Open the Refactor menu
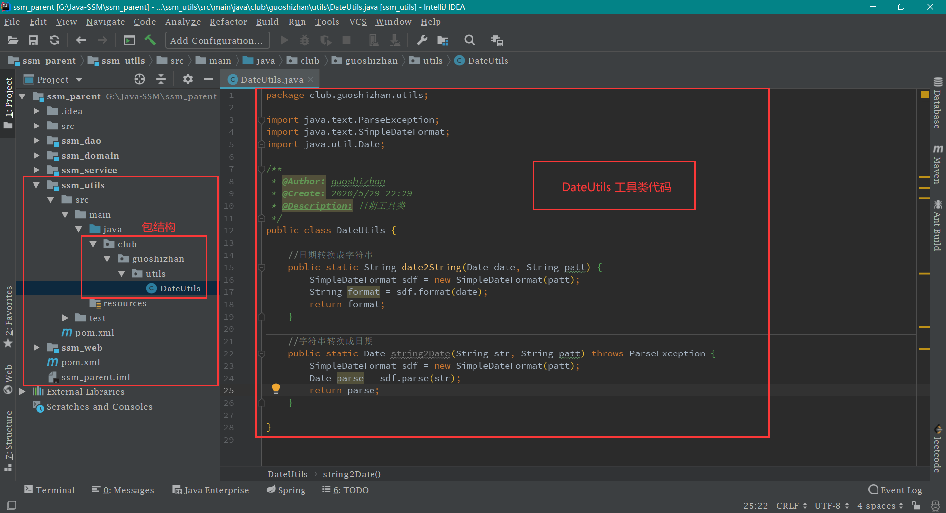The height and width of the screenshot is (513, 946). 228,22
